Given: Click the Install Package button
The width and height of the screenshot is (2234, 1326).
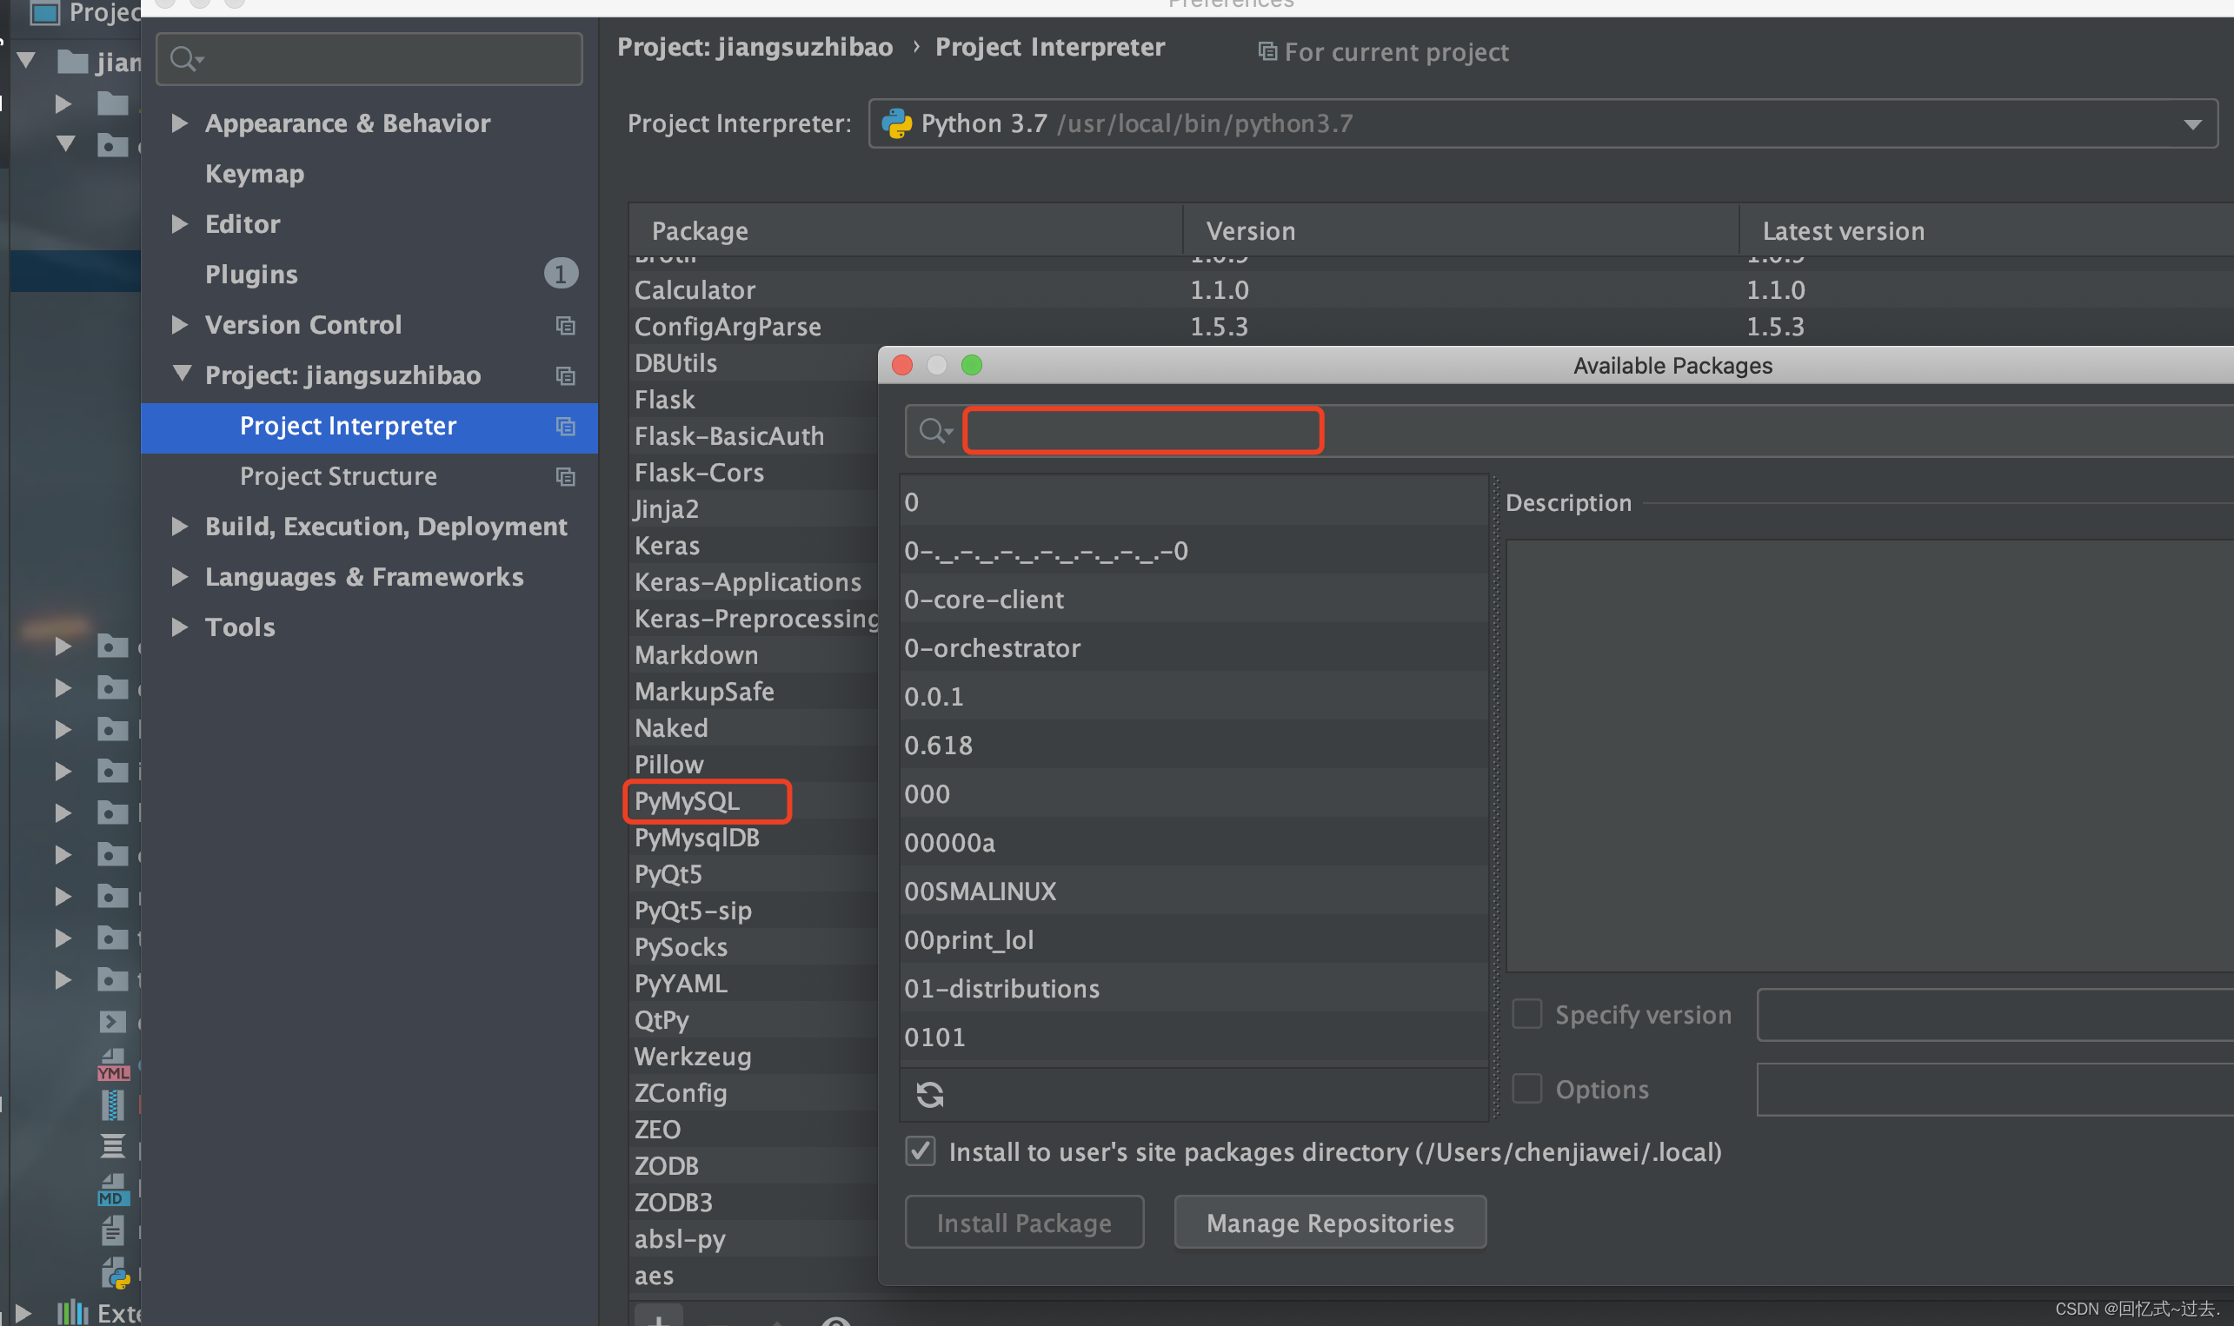Looking at the screenshot, I should click(x=1024, y=1222).
